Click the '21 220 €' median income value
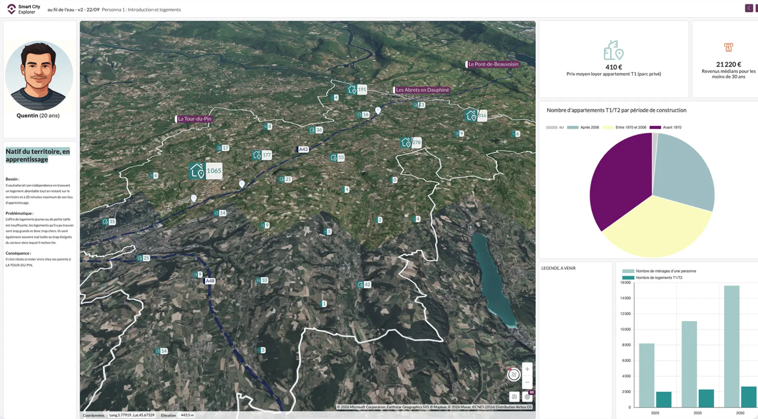758x419 pixels. click(728, 64)
